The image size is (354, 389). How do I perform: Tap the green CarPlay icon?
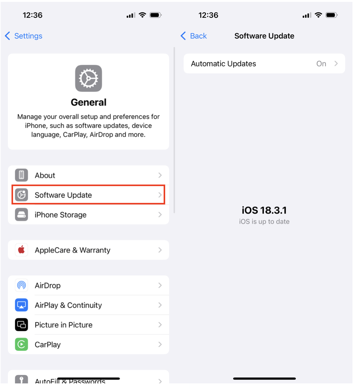click(21, 344)
